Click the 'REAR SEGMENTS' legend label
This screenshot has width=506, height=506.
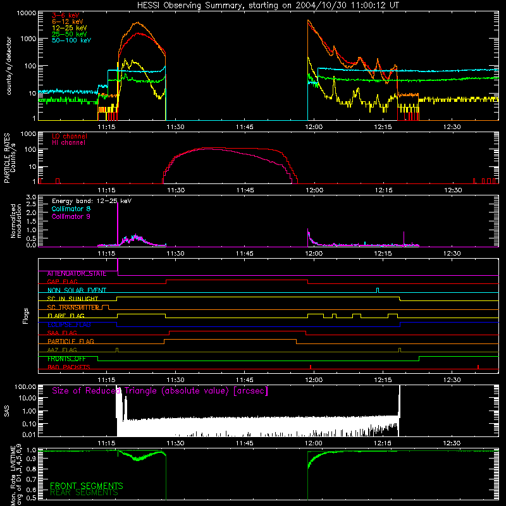point(84,493)
